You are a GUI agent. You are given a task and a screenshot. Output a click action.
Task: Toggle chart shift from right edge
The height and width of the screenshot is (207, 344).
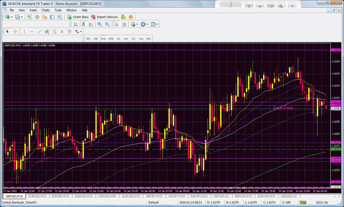click(x=124, y=24)
